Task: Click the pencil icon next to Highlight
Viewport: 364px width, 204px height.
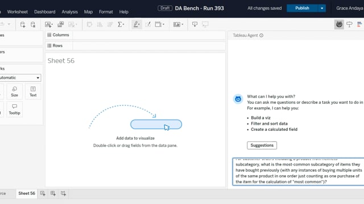Action: [148, 24]
